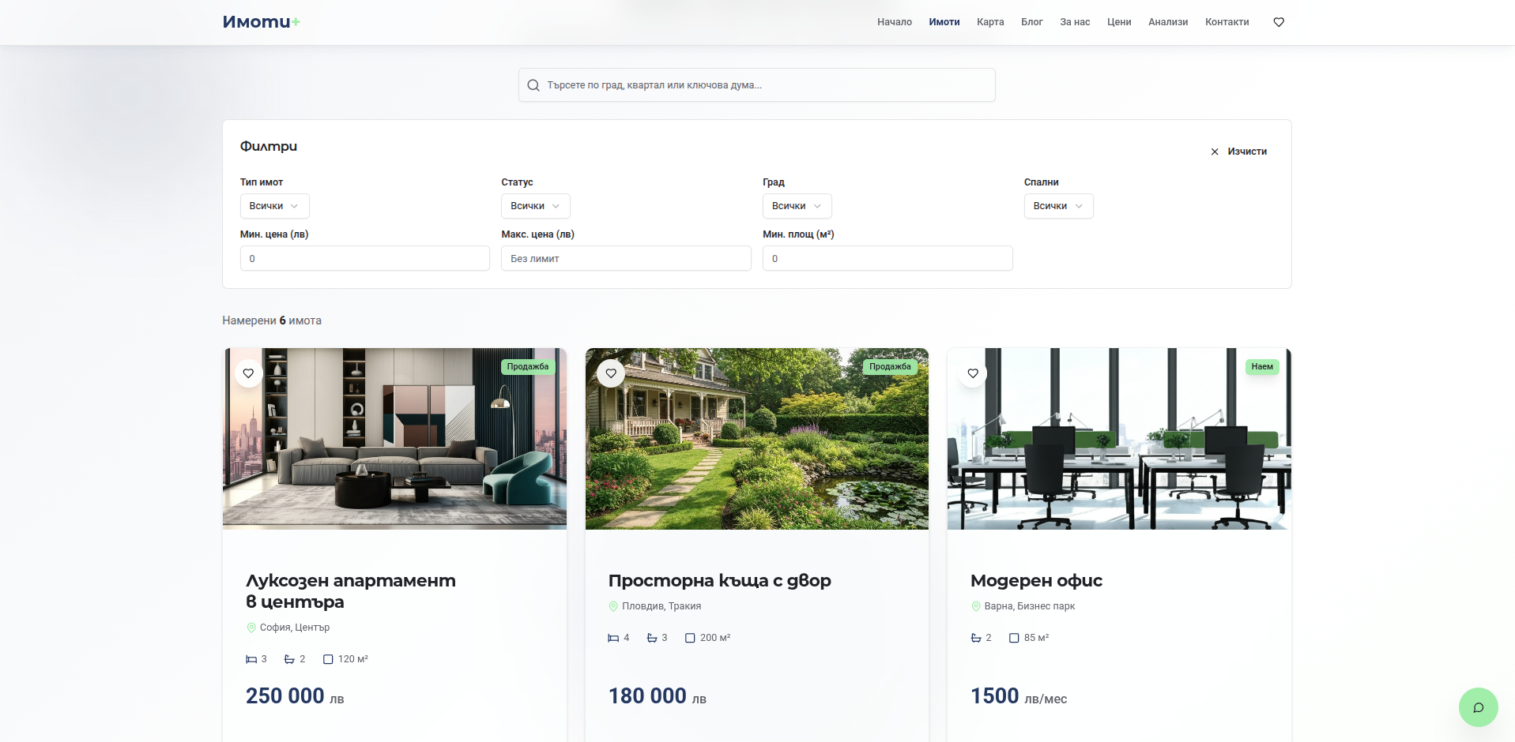Click the София location pin icon

coord(251,628)
